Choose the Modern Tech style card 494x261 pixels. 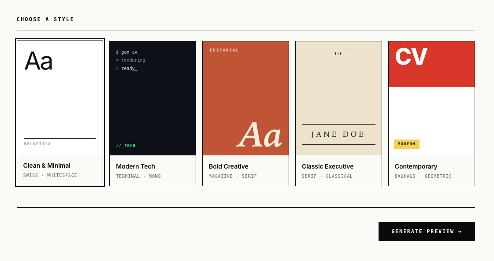point(153,114)
